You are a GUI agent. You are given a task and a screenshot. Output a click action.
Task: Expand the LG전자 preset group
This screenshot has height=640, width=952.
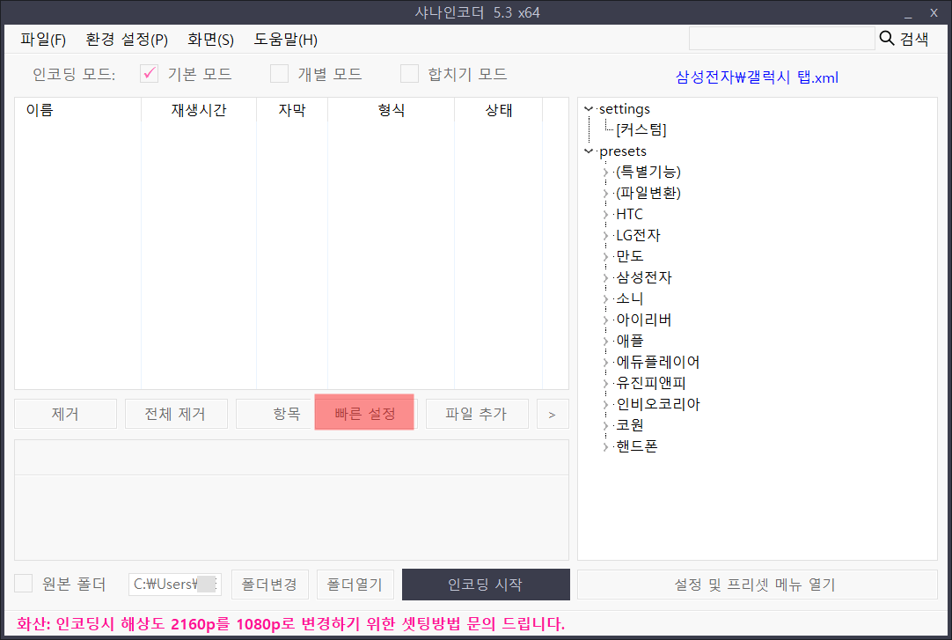(605, 235)
